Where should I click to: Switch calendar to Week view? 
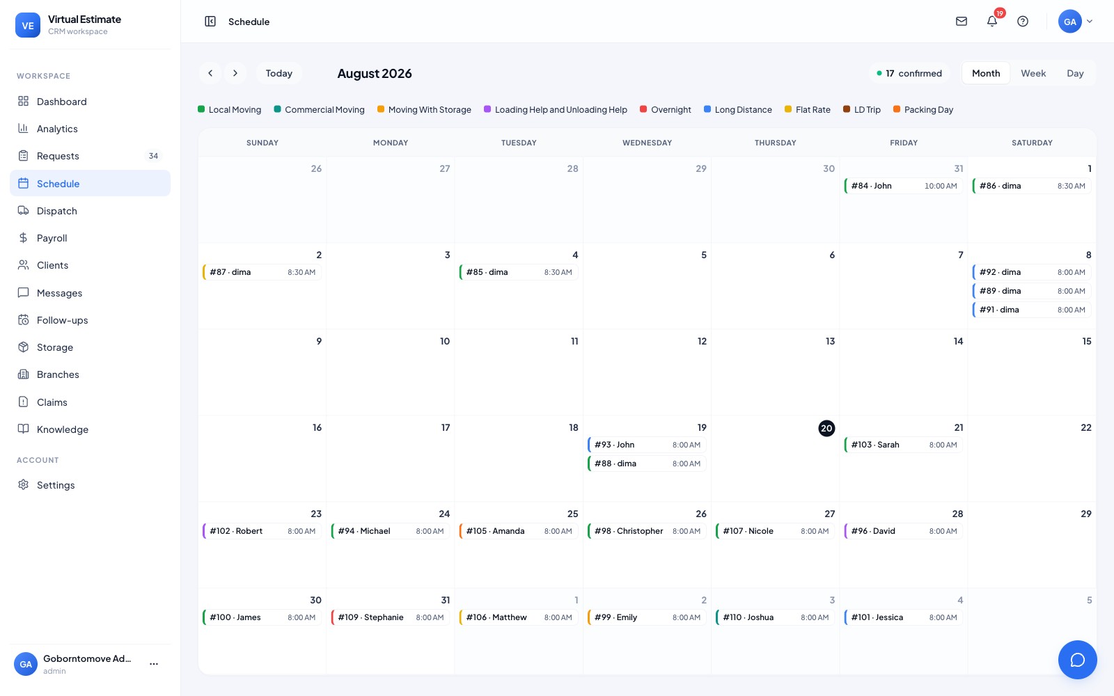1033,73
